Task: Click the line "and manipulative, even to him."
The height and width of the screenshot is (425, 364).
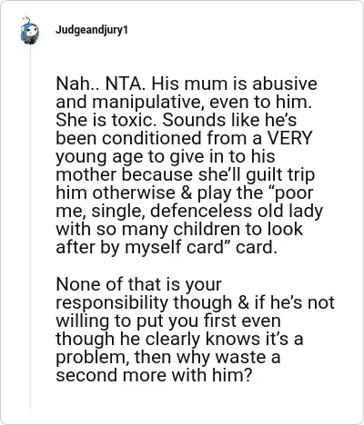Action: coord(184,102)
